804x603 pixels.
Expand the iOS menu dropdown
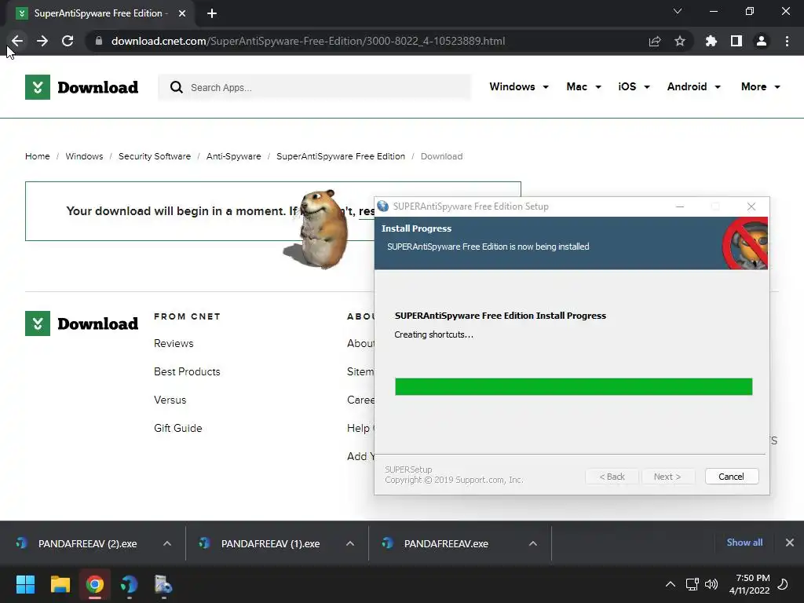[x=634, y=86]
